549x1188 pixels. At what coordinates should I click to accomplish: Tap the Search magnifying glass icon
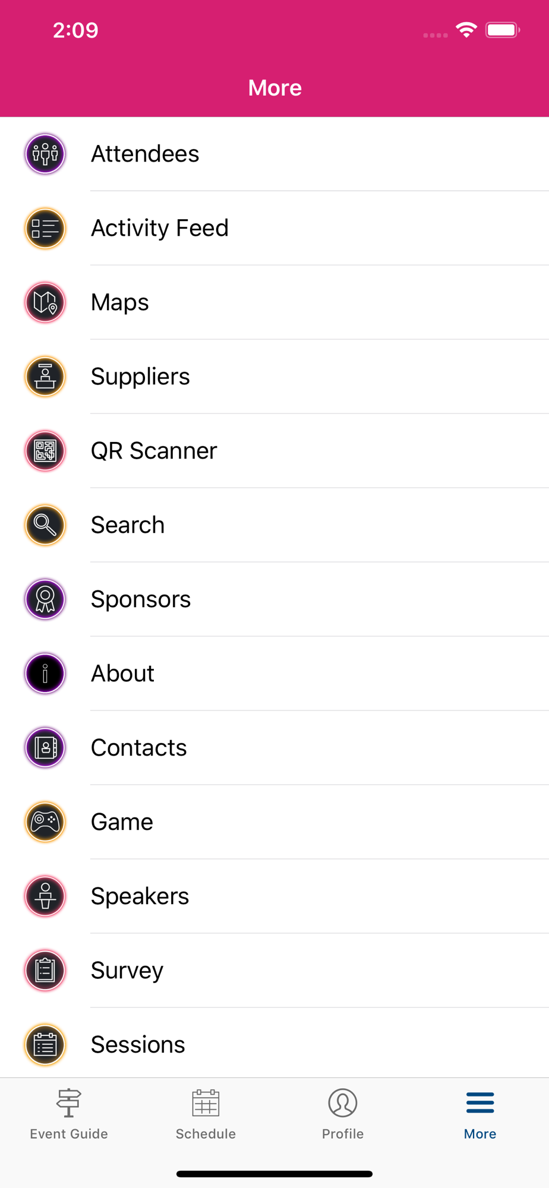[x=45, y=525]
